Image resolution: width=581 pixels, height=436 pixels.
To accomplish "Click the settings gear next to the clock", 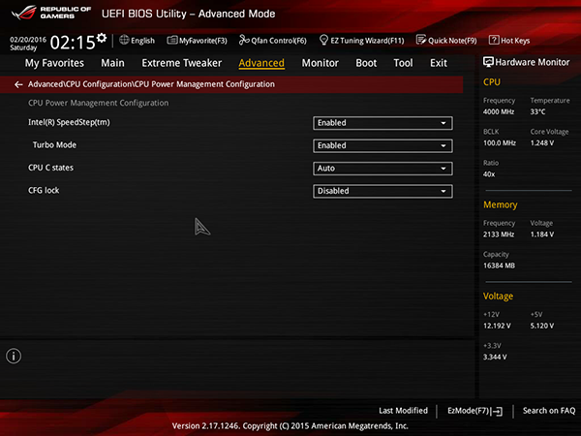I will coord(102,38).
